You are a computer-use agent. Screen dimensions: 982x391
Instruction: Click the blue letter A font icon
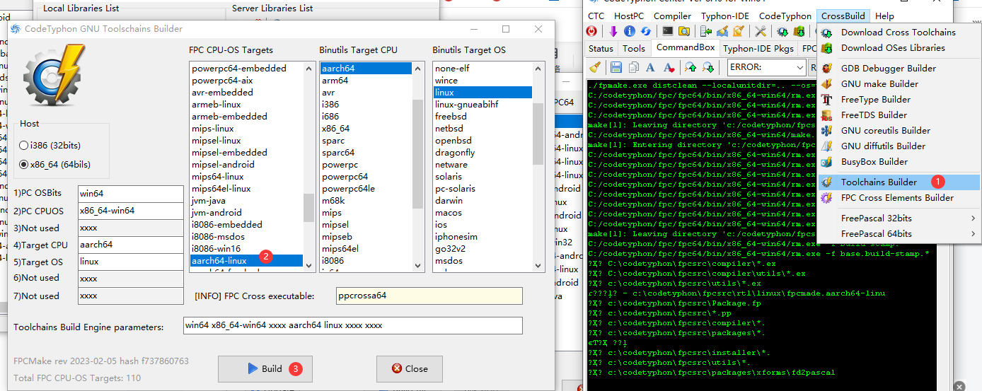[x=650, y=67]
